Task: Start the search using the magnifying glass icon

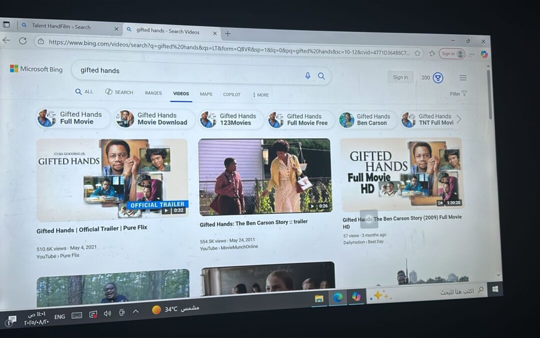Action: [x=321, y=76]
